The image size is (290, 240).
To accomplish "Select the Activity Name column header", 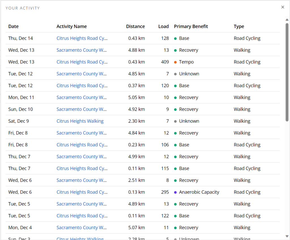I will click(72, 26).
